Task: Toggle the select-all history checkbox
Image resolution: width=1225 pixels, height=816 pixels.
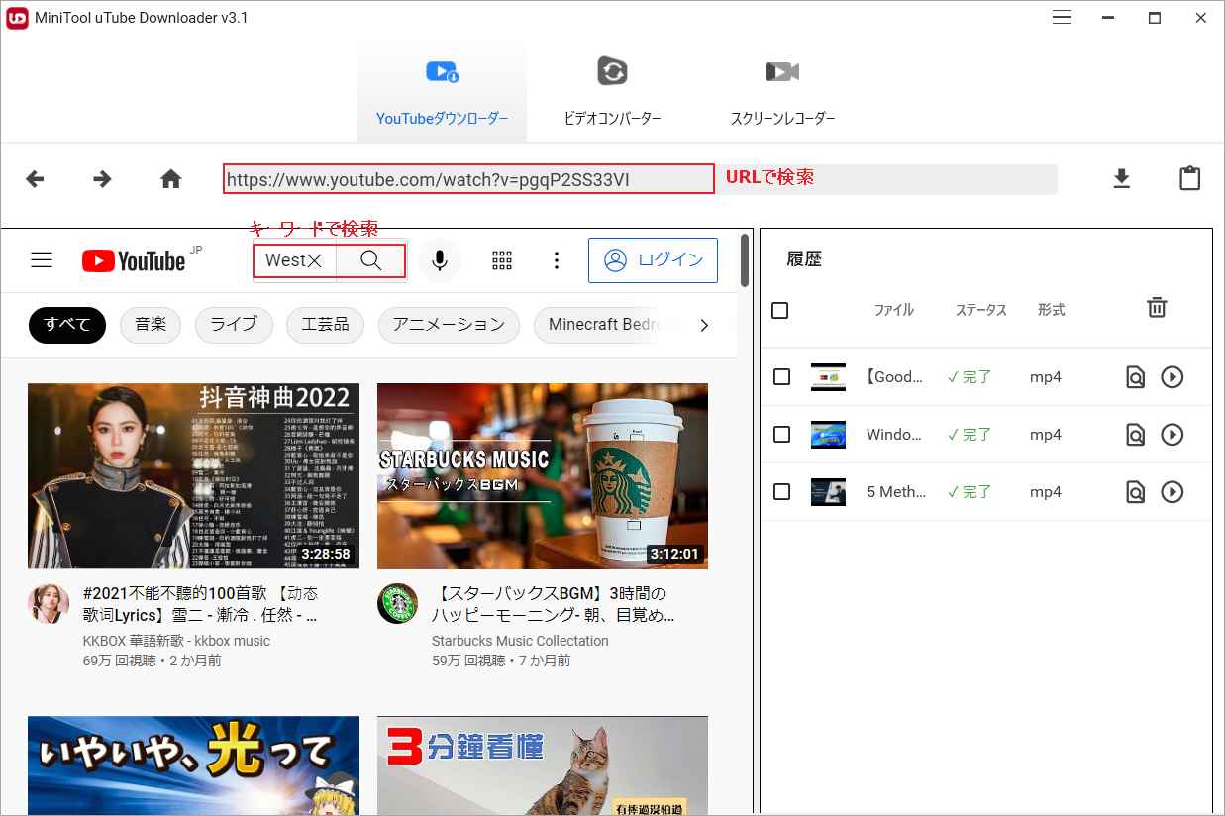Action: tap(780, 311)
